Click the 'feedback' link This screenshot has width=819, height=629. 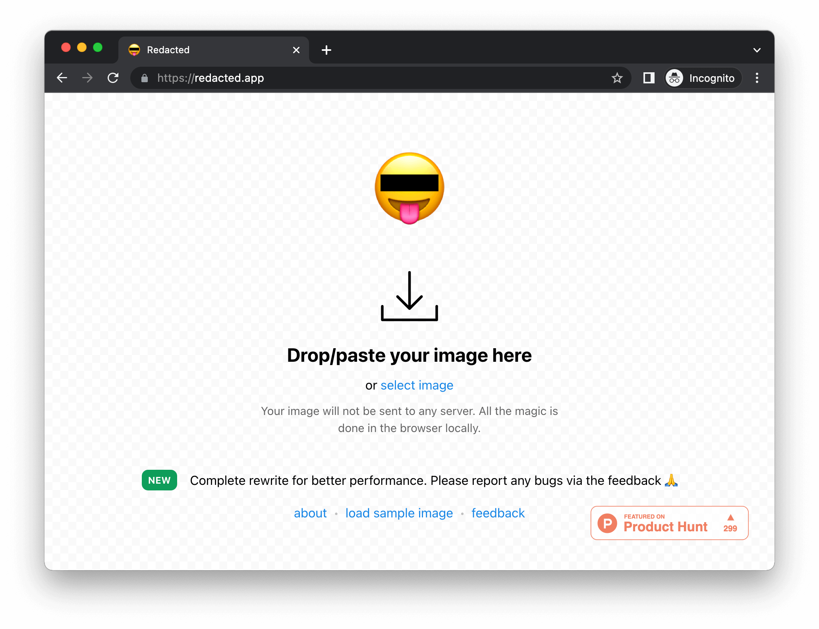tap(498, 513)
